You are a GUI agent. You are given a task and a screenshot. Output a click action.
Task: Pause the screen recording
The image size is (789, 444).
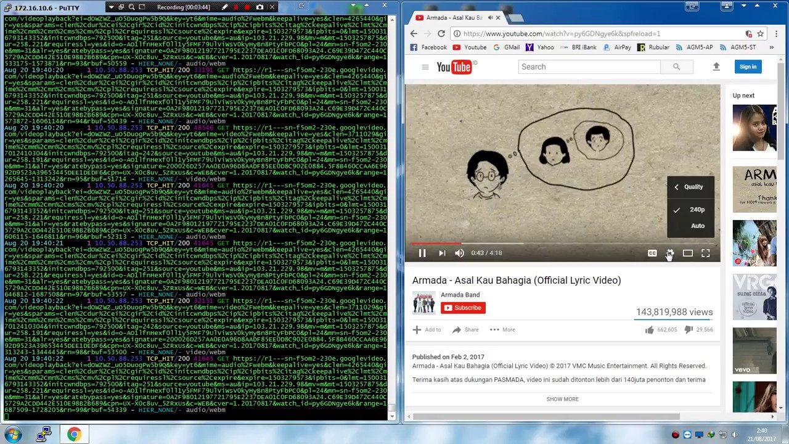235,7
